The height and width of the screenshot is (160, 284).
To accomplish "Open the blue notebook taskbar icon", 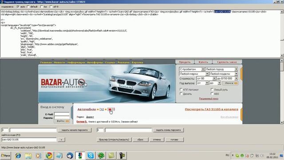I will 59,156.
